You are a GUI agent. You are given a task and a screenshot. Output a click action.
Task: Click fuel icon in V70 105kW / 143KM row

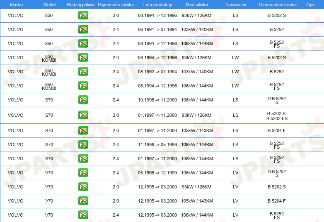(83, 200)
